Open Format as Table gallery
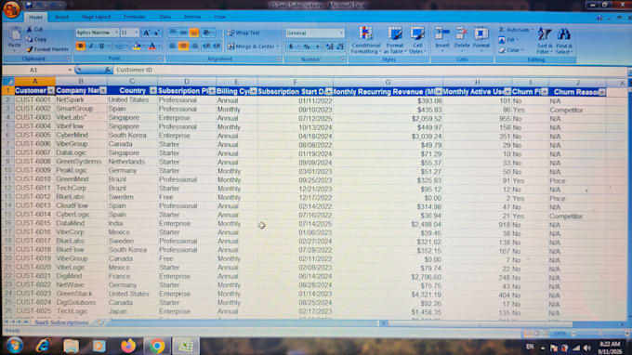Viewport: 632px width, 355px height. point(395,39)
